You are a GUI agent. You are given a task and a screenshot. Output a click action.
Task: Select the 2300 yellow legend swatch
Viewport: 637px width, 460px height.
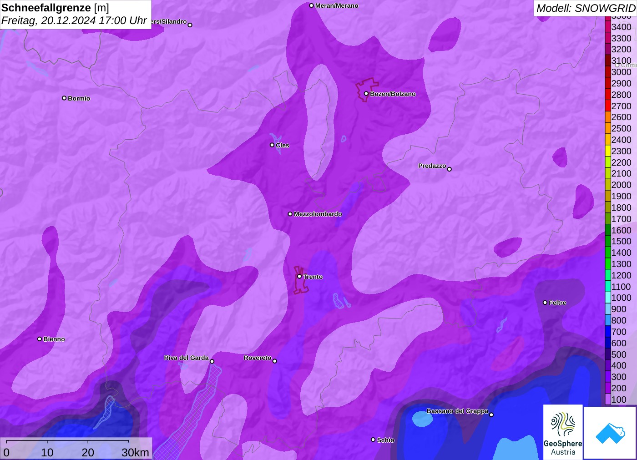tap(608, 151)
